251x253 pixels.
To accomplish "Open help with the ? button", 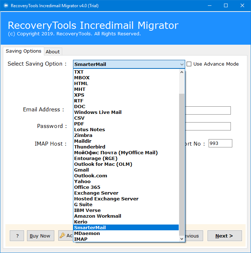I will [x=17, y=236].
